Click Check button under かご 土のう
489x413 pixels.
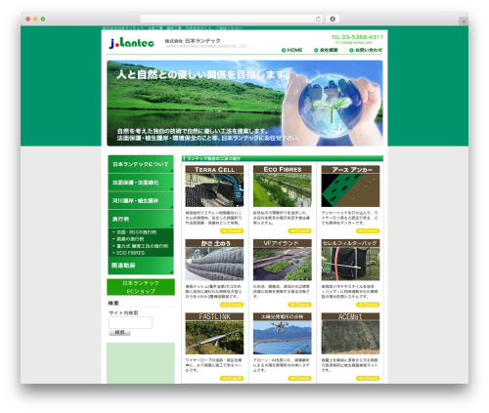point(232,305)
